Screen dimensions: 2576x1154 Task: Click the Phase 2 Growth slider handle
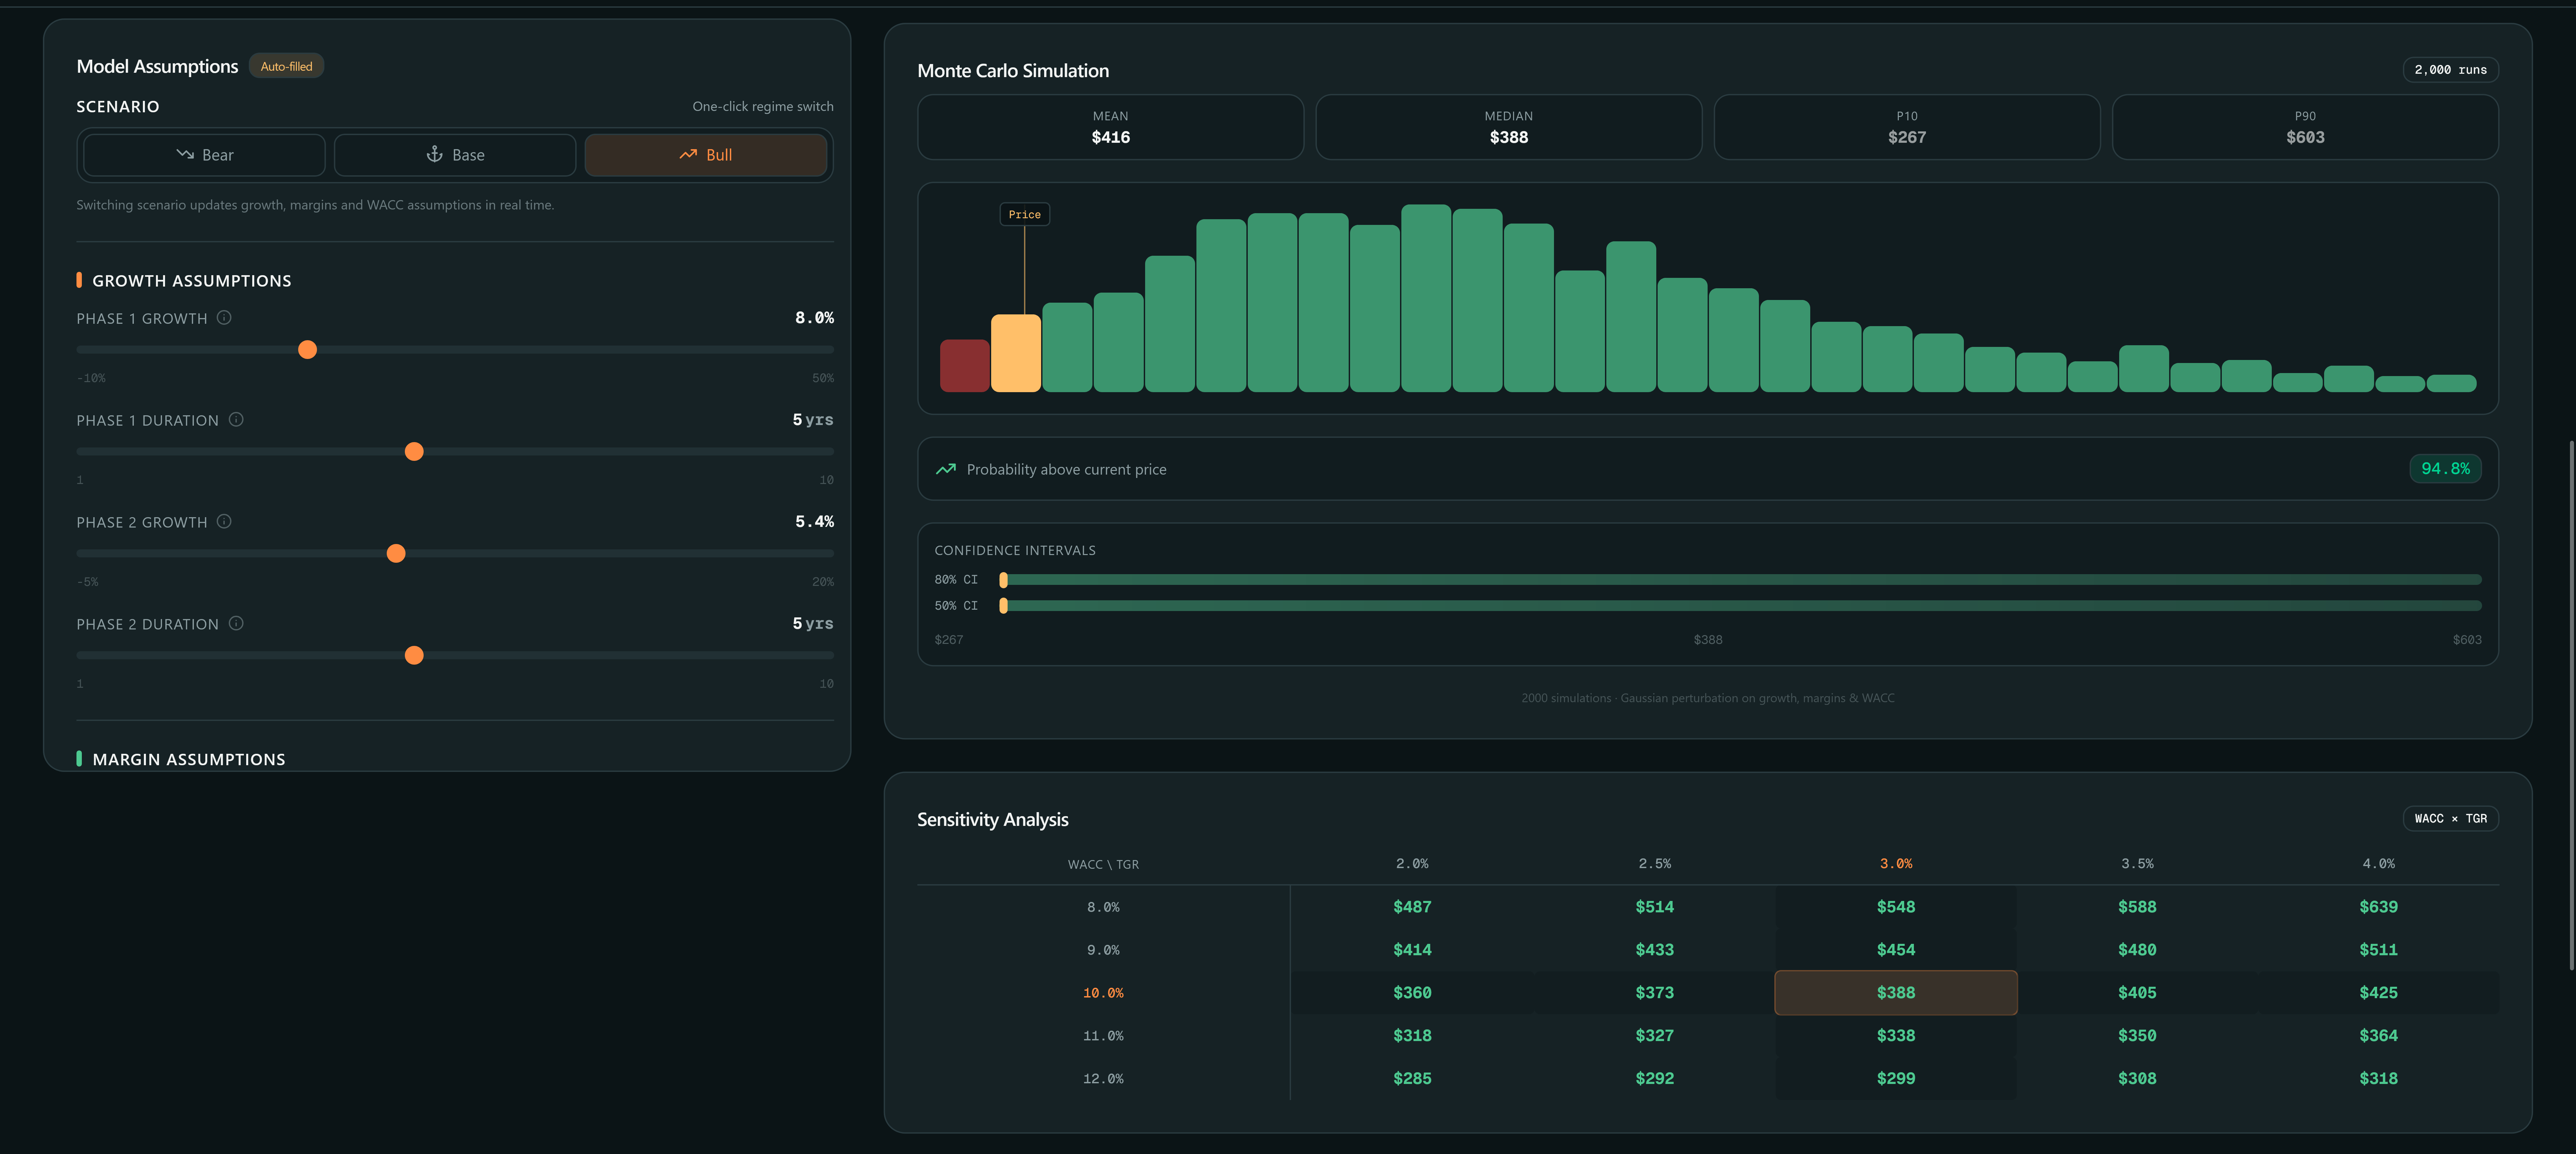tap(396, 553)
